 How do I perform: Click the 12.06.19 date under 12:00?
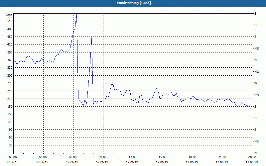[132, 162]
